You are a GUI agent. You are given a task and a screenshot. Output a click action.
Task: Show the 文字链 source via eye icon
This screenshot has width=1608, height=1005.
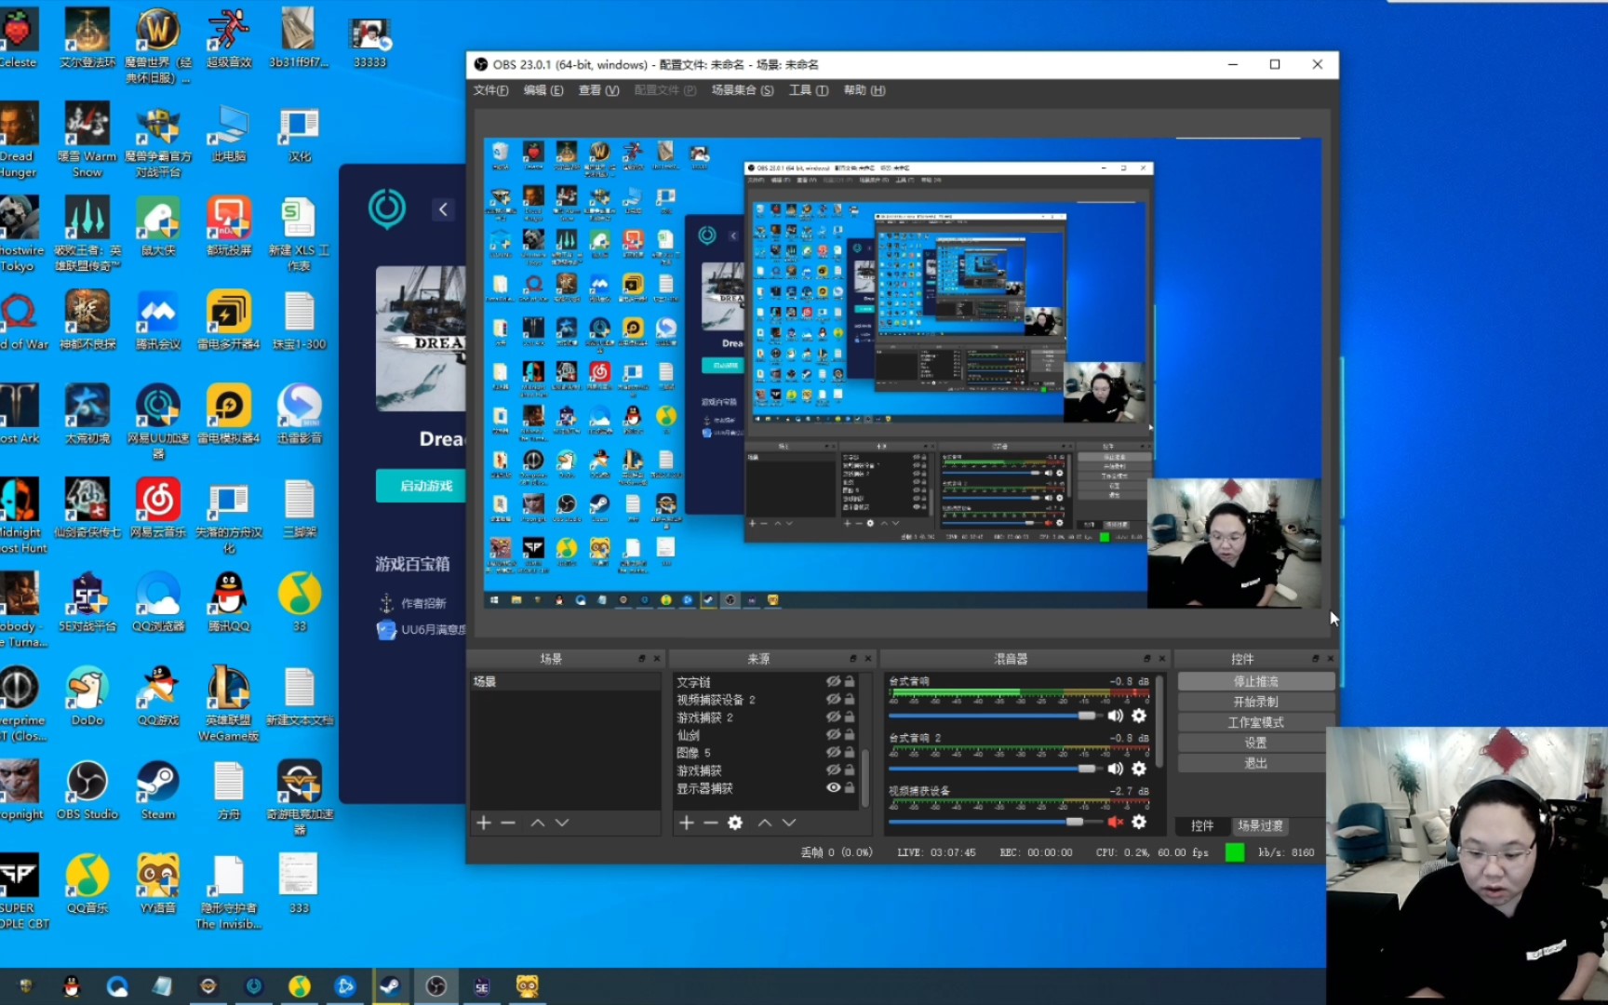pos(834,681)
